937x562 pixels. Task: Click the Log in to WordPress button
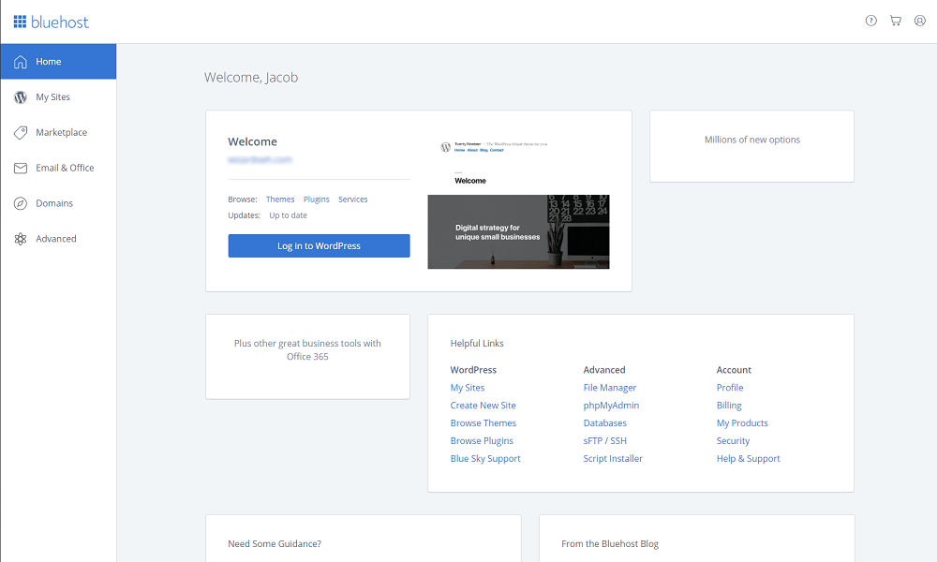pyautogui.click(x=320, y=246)
